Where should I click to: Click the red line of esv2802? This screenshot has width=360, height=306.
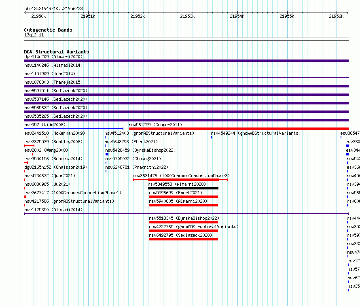point(28,154)
